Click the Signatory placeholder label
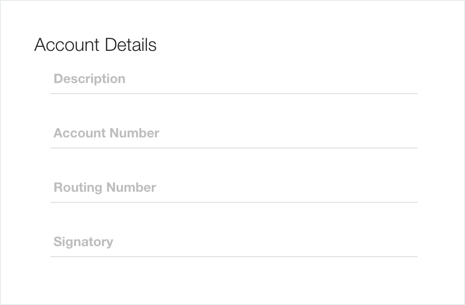The height and width of the screenshot is (305, 465). [83, 242]
